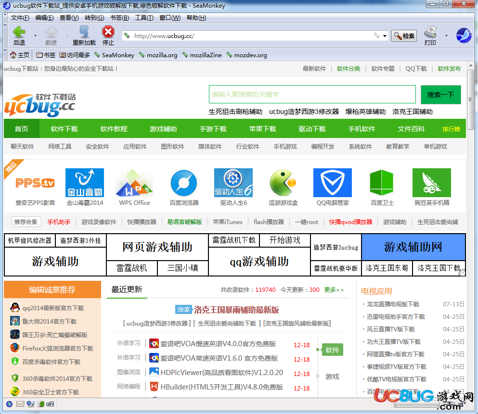Open the QQ电脑管家 shield icon

(x=333, y=183)
